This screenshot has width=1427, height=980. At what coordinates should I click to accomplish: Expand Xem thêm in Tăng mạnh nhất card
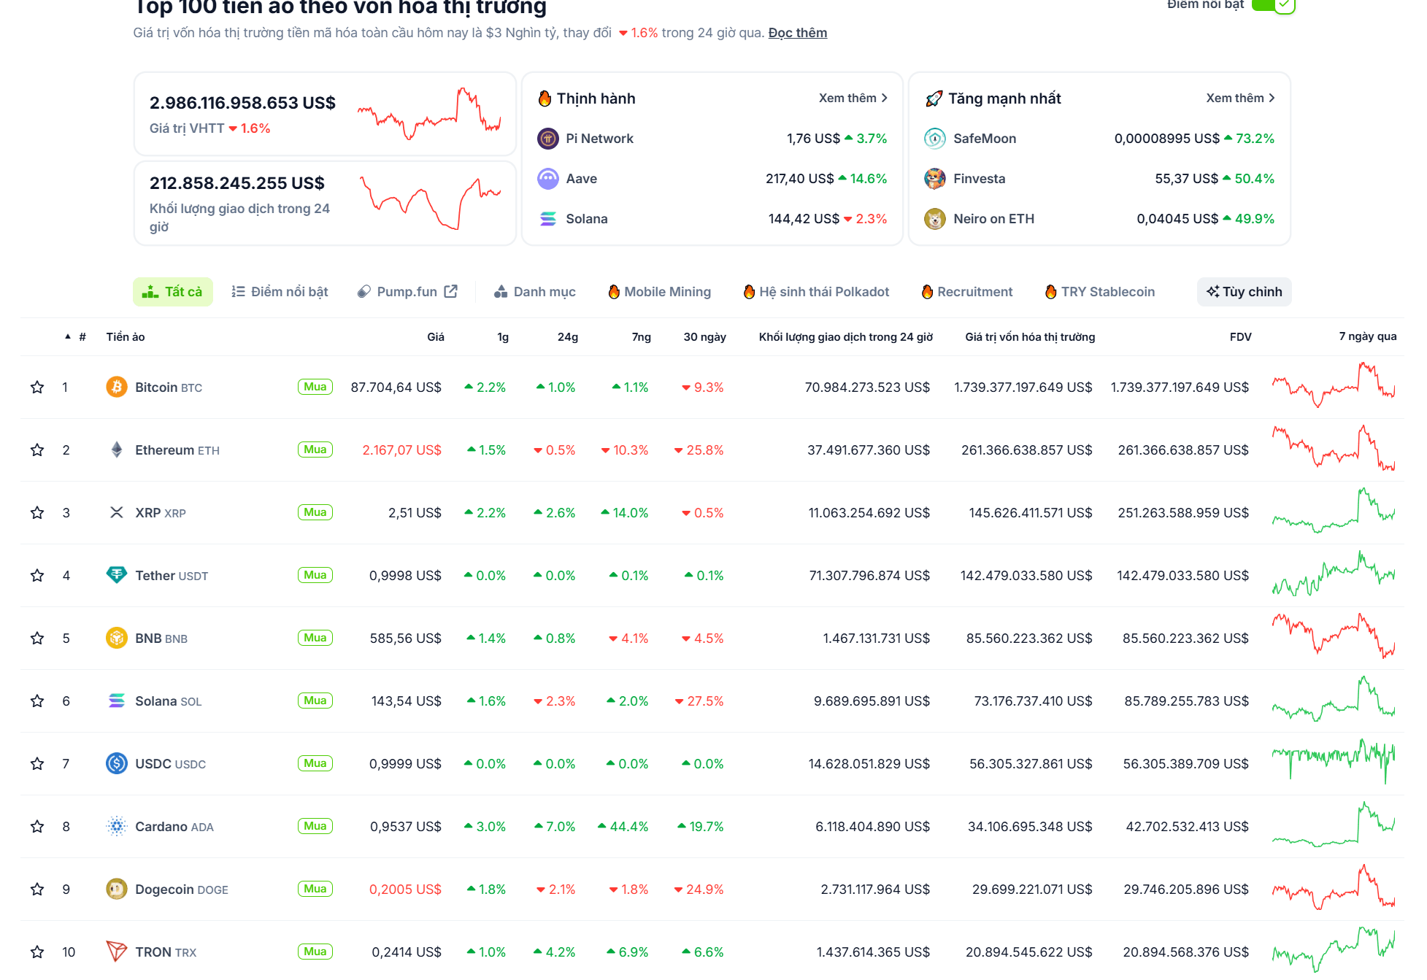click(1240, 98)
